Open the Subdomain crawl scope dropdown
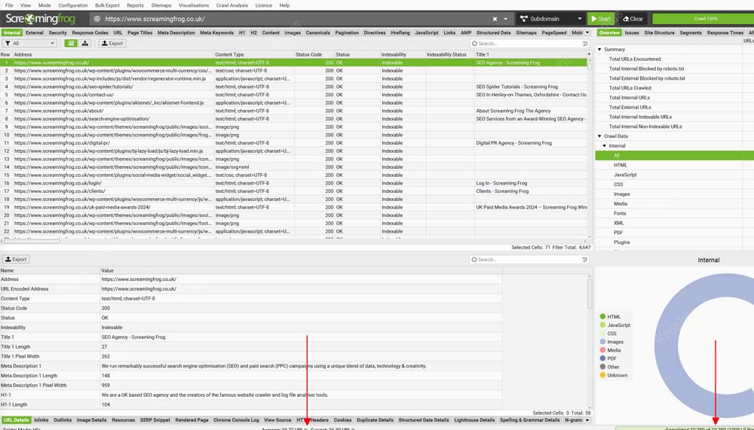The width and height of the screenshot is (754, 430). [x=550, y=19]
